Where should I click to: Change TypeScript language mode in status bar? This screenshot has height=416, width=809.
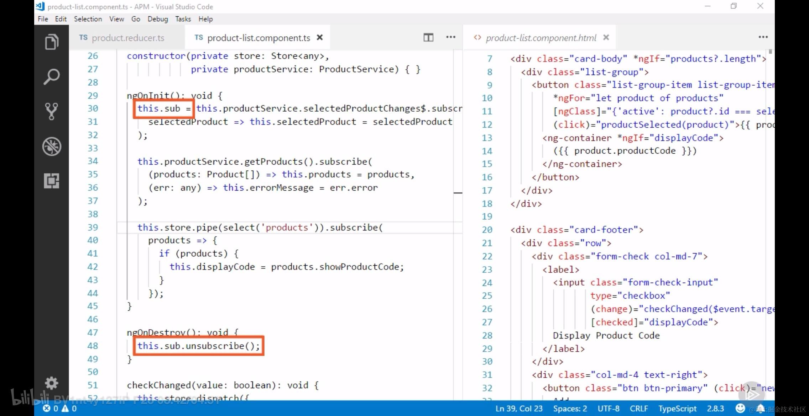point(677,409)
